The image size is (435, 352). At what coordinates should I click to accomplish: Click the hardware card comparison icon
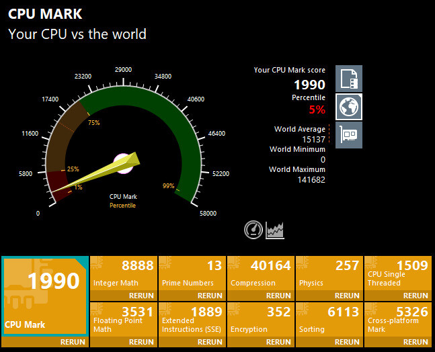349,135
